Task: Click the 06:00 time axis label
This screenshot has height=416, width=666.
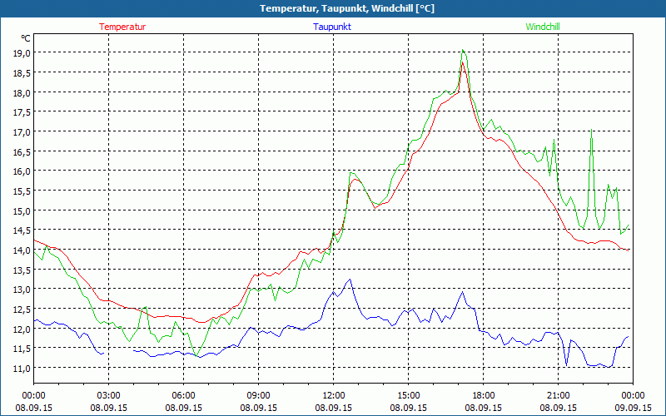Action: pos(183,395)
